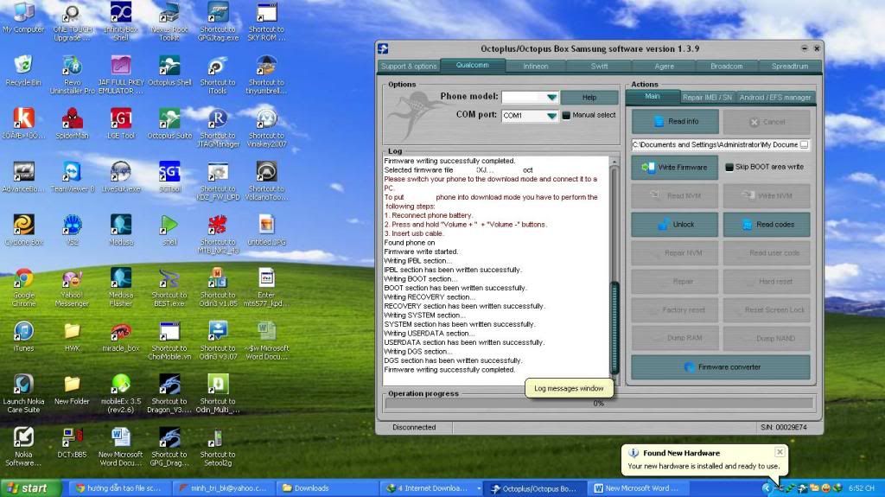The width and height of the screenshot is (885, 497).
Task: Click the Read info button
Action: click(x=675, y=121)
